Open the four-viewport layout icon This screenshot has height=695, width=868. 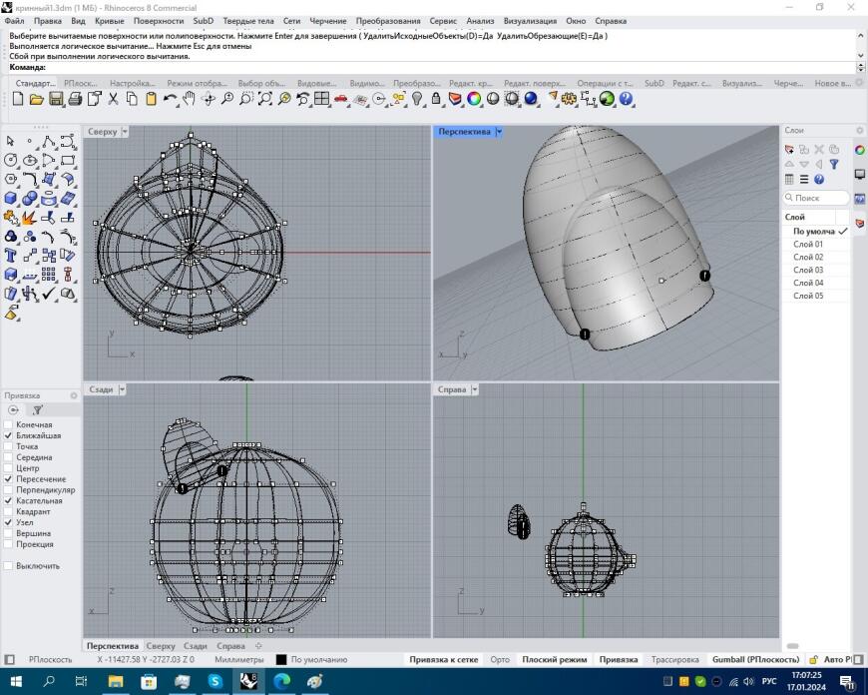pyautogui.click(x=321, y=99)
